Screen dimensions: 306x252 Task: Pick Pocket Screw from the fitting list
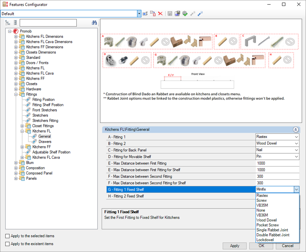[267, 225]
